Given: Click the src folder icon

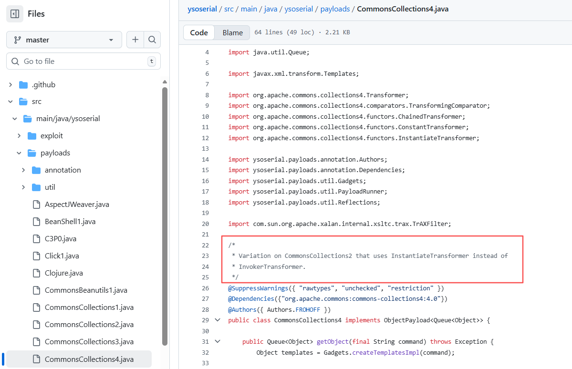Looking at the screenshot, I should [x=24, y=101].
